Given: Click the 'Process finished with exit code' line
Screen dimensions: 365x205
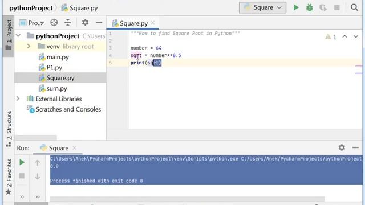Looking at the screenshot, I should [x=96, y=181].
